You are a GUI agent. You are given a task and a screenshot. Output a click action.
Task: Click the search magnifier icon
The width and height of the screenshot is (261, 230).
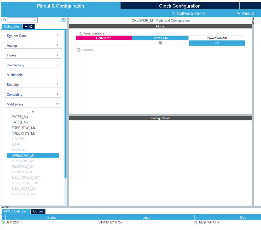[x=4, y=20]
